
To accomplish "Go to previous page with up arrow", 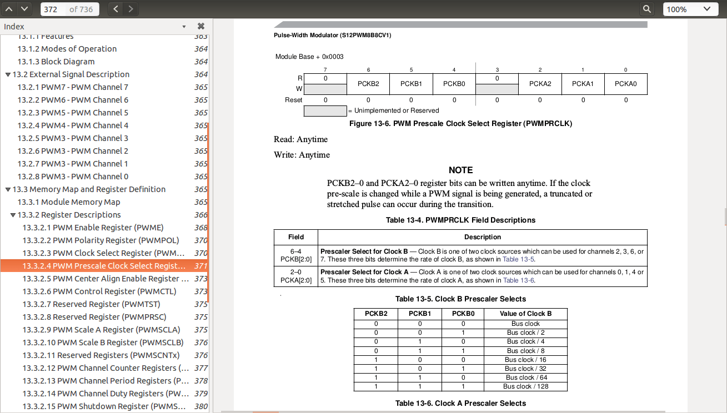I will pyautogui.click(x=9, y=9).
